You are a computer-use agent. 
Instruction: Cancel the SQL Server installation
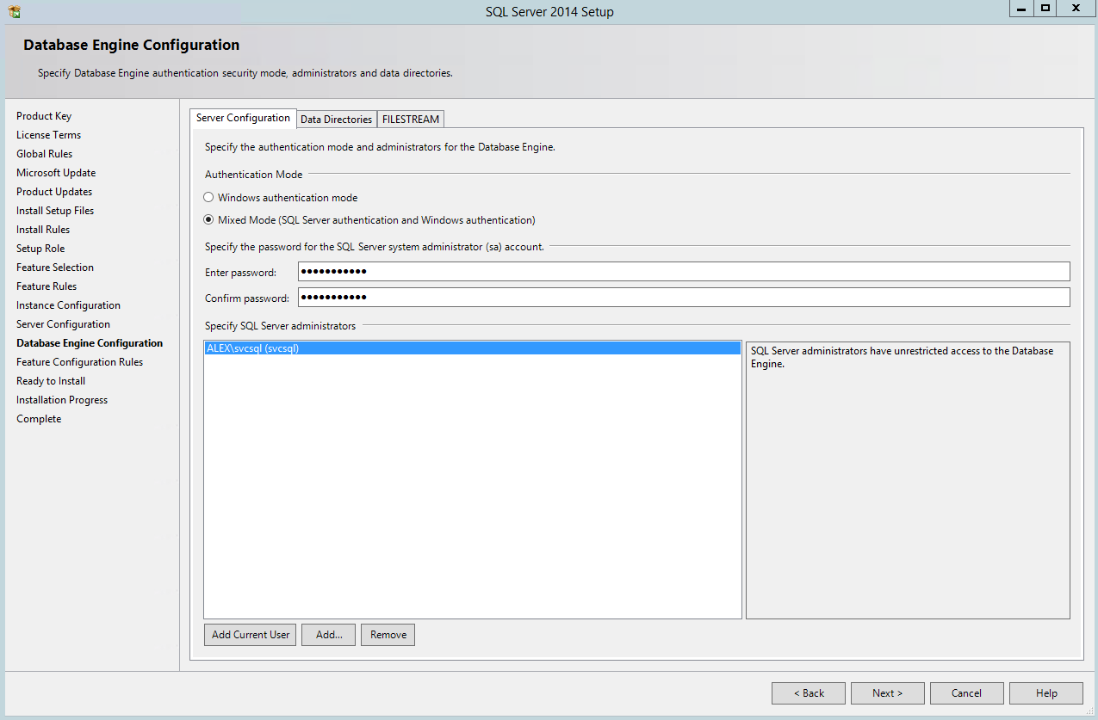[x=966, y=692]
